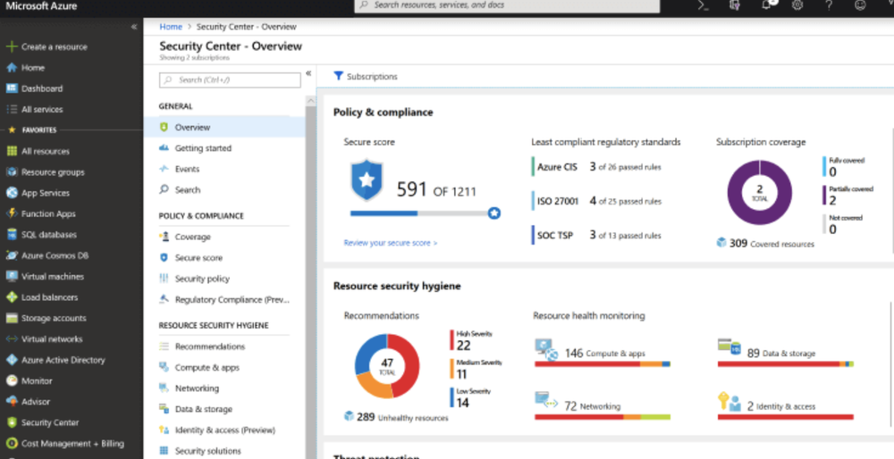Click the Function Apps lightning icon

point(12,213)
